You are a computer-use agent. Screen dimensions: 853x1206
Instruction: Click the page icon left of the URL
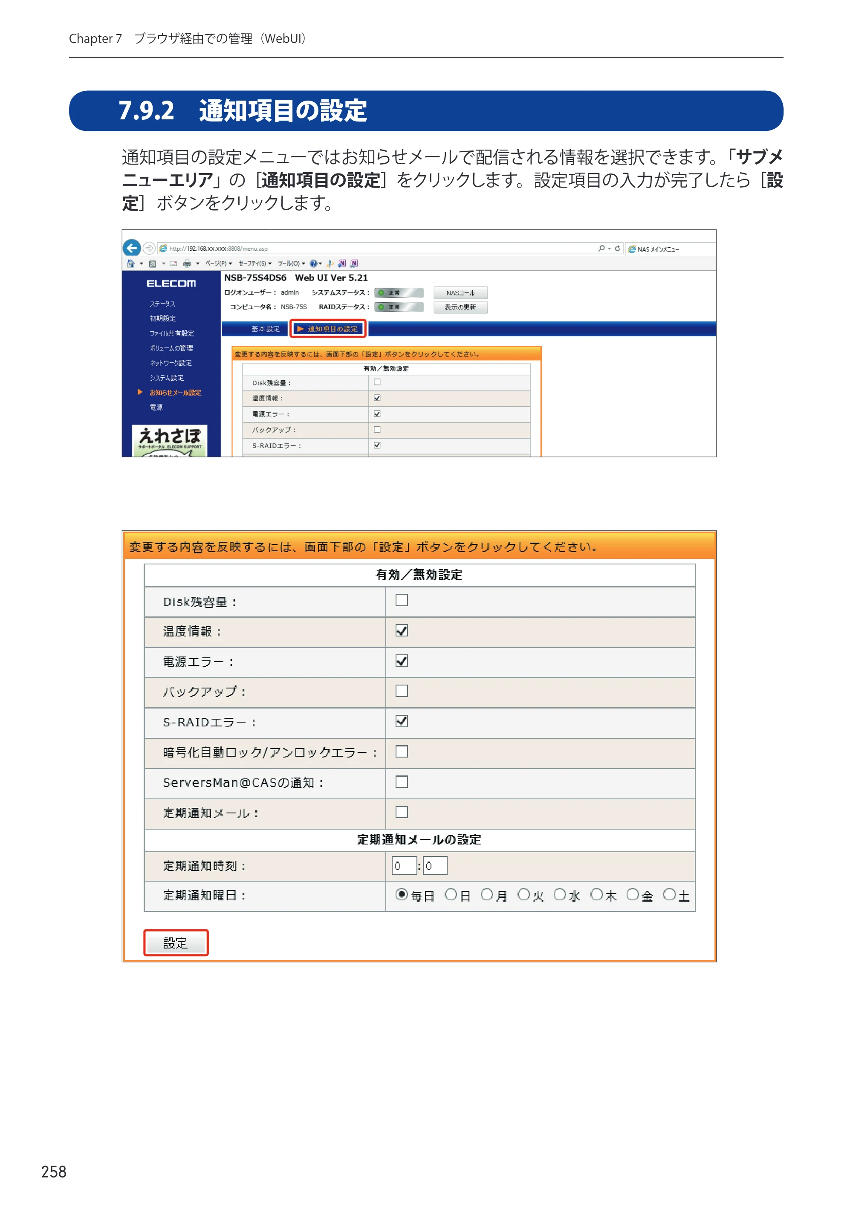point(163,249)
